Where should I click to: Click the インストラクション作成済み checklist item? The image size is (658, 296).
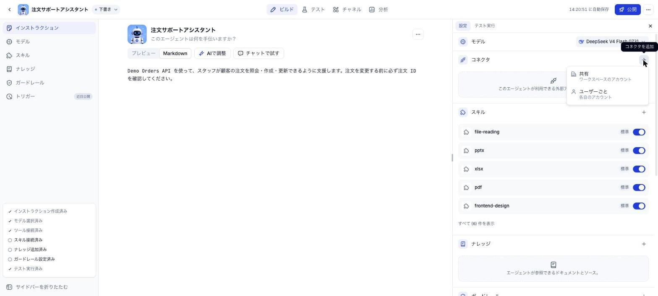pyautogui.click(x=37, y=211)
